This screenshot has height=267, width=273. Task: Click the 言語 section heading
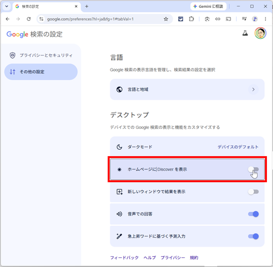point(116,58)
